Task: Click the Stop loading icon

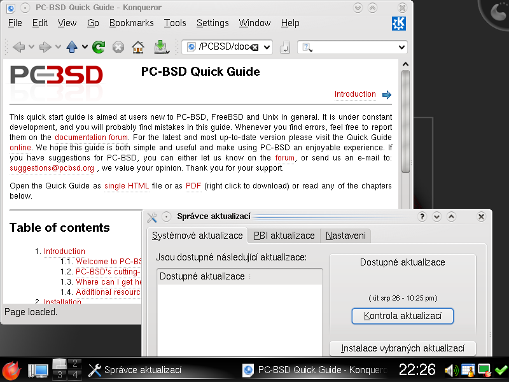Action: tap(118, 47)
